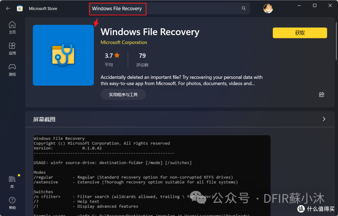The image size is (338, 216).
Task: Expand the 屏幕截图 section chevron
Action: [324, 119]
